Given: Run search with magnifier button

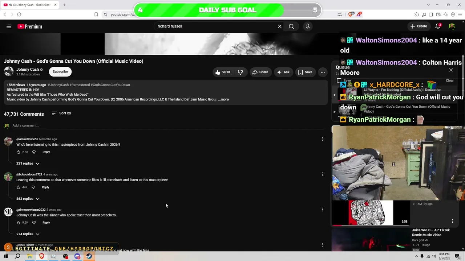Looking at the screenshot, I should click(291, 26).
